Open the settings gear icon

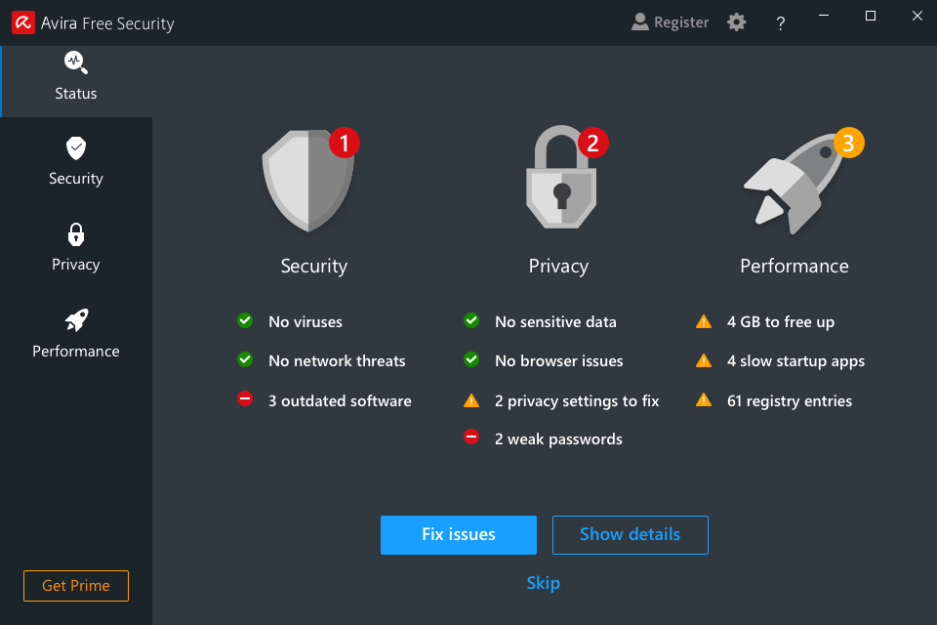pyautogui.click(x=736, y=22)
